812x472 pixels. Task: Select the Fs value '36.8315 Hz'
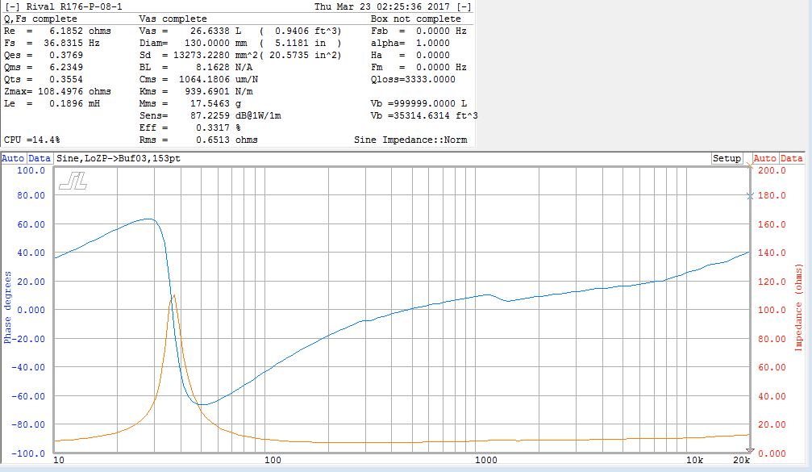(x=72, y=43)
